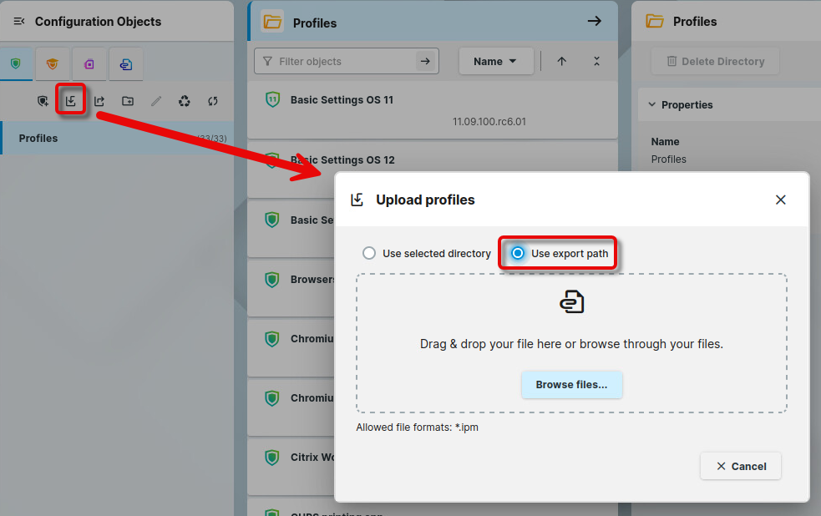
Task: Open the Name sort dropdown
Action: pyautogui.click(x=495, y=61)
